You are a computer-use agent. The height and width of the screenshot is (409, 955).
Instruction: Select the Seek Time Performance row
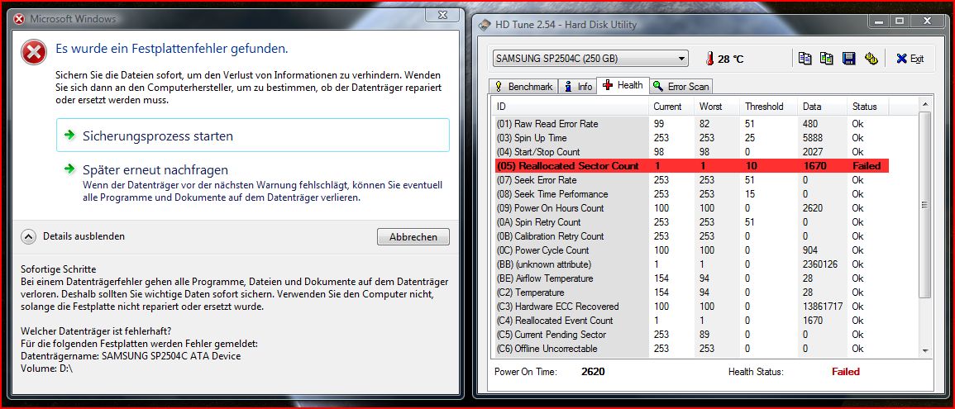(690, 194)
